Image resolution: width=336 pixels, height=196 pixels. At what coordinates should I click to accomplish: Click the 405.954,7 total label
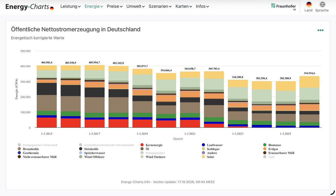tap(94, 62)
